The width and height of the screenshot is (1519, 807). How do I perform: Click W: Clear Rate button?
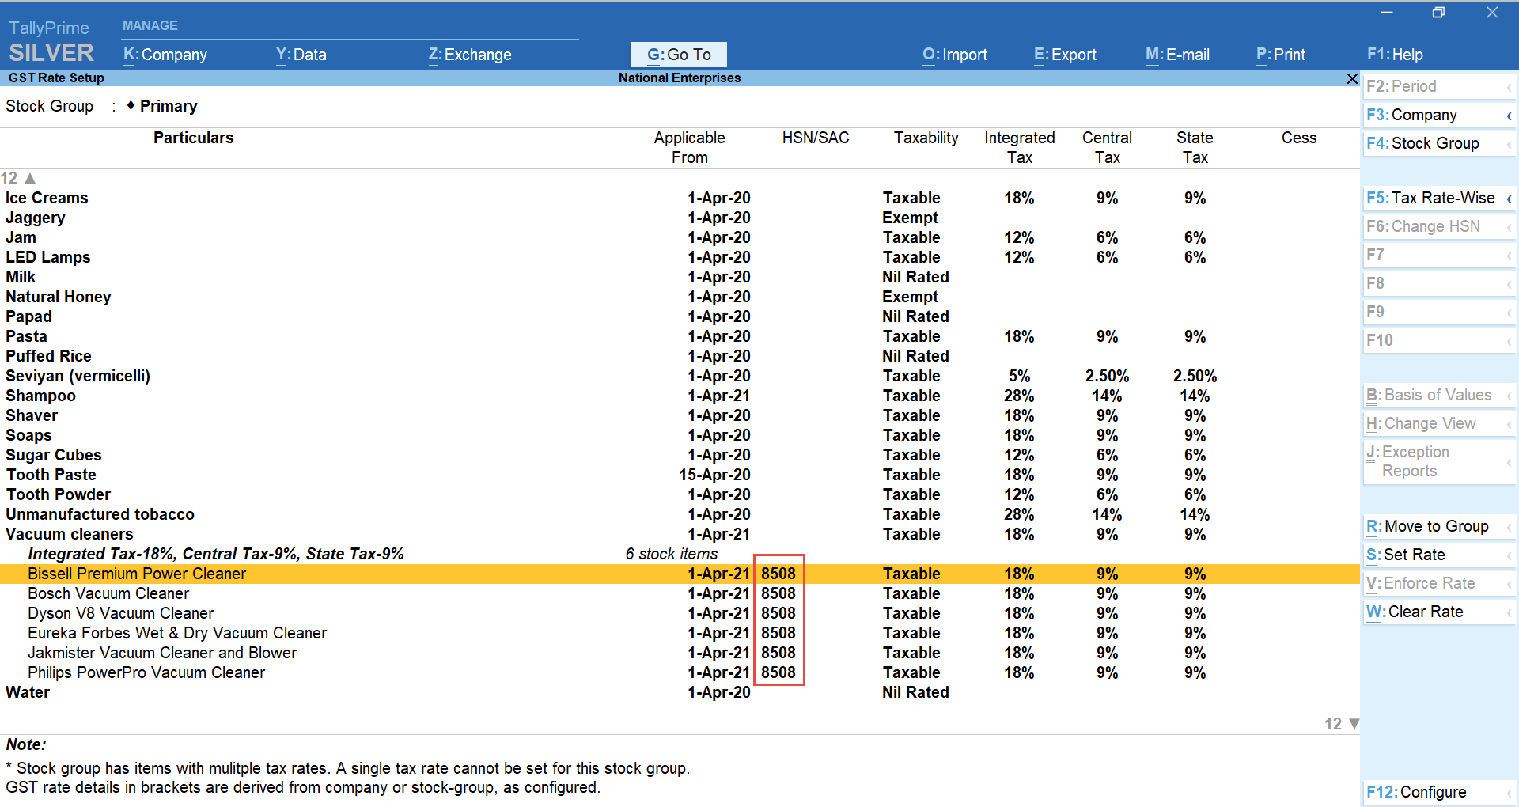1432,612
